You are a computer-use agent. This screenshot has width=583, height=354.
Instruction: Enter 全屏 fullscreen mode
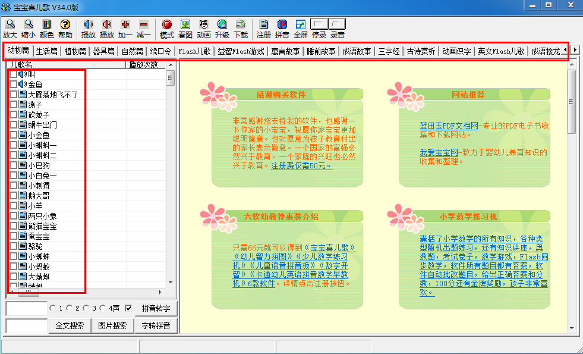coord(301,24)
